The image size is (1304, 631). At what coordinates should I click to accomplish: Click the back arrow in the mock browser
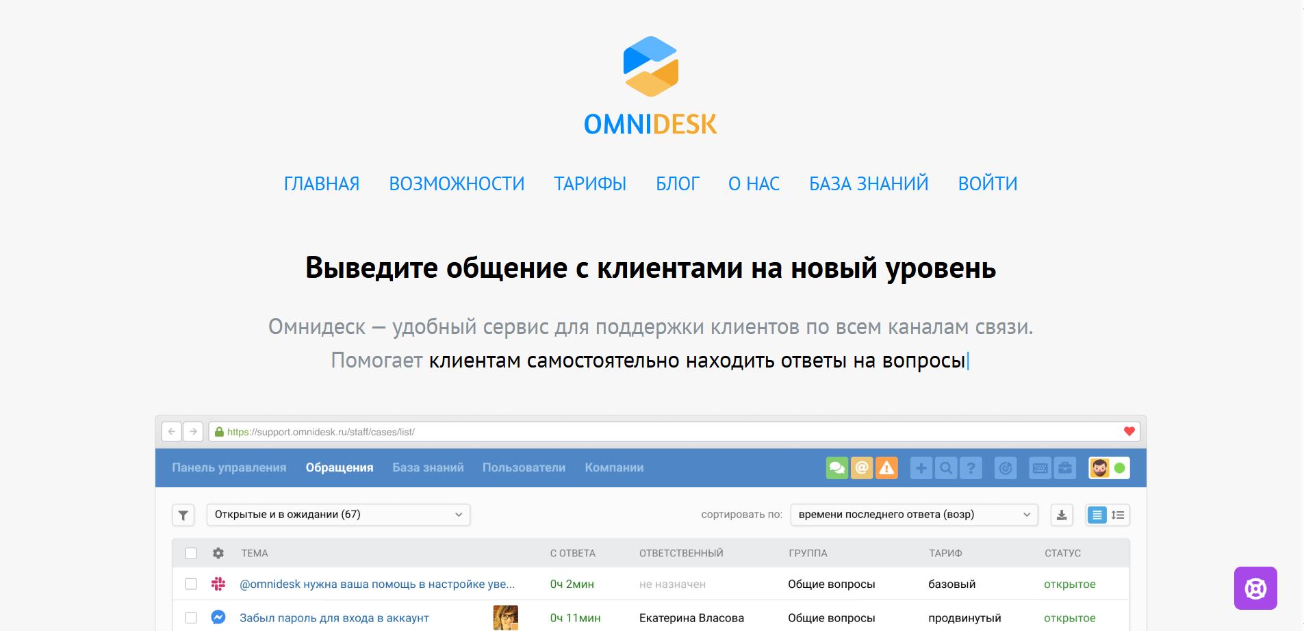[x=172, y=432]
